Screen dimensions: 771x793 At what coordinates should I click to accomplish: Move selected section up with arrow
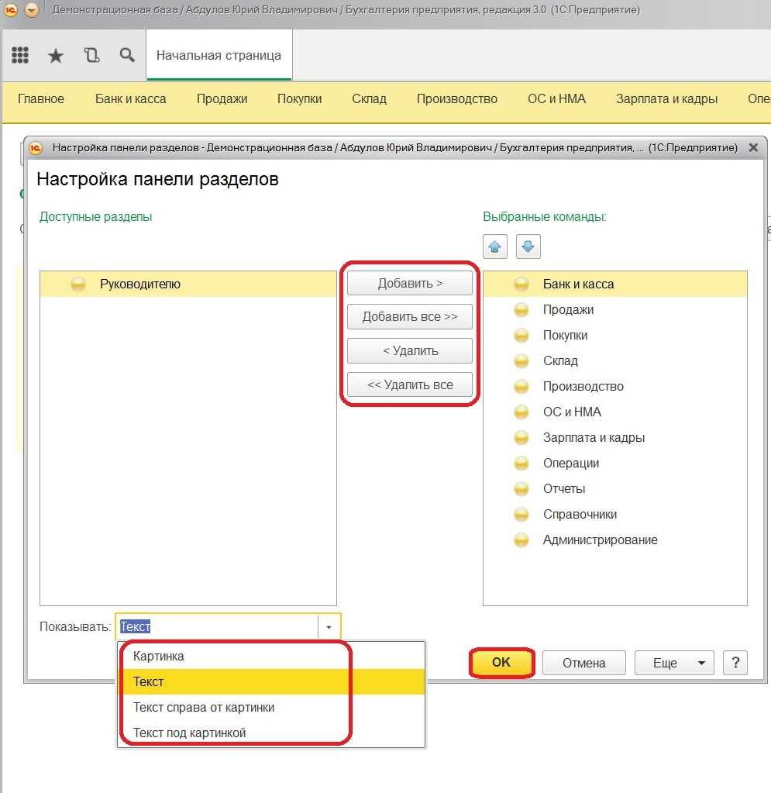[495, 247]
